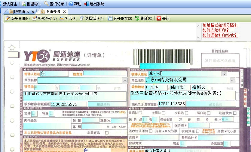251x152 pixels.
Task: Click the 圆通快递 tab grid icon
Action: pyautogui.click(x=43, y=11)
